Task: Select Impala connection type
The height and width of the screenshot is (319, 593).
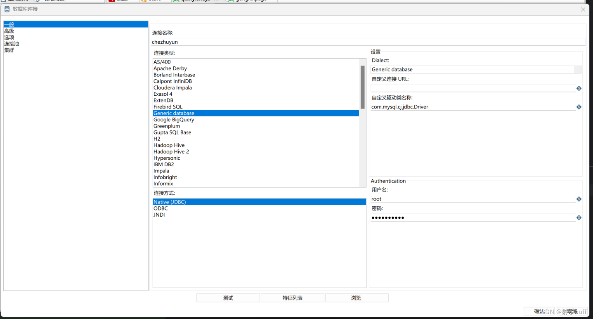Action: coord(256,171)
